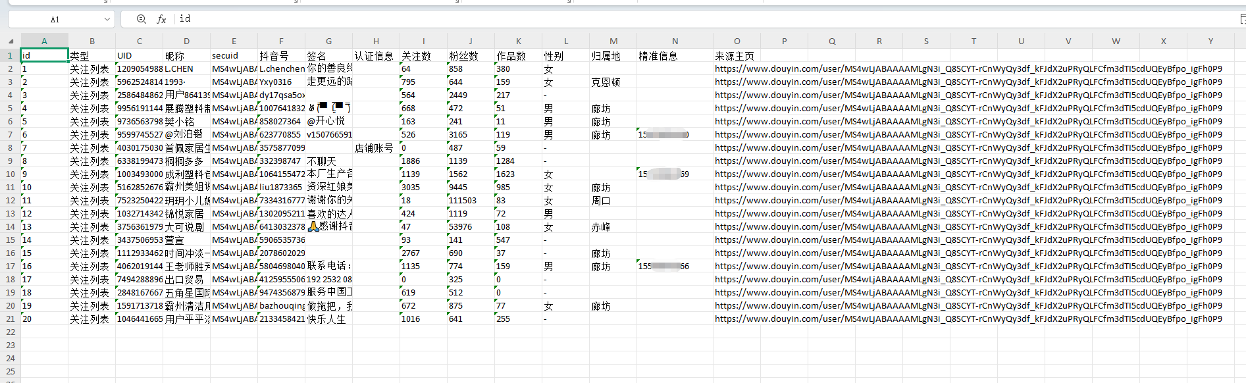Click the magnifier zoom icon in the formula bar
Viewport: 1246px width, 383px height.
coord(141,19)
